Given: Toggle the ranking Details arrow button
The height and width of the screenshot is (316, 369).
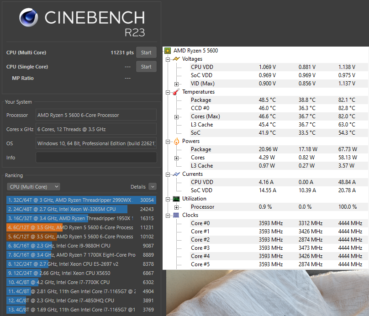Looking at the screenshot, I should 153,187.
